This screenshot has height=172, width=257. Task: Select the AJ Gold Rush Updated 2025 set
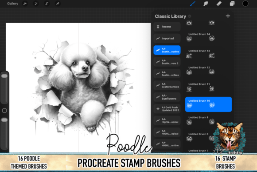[x=167, y=109]
